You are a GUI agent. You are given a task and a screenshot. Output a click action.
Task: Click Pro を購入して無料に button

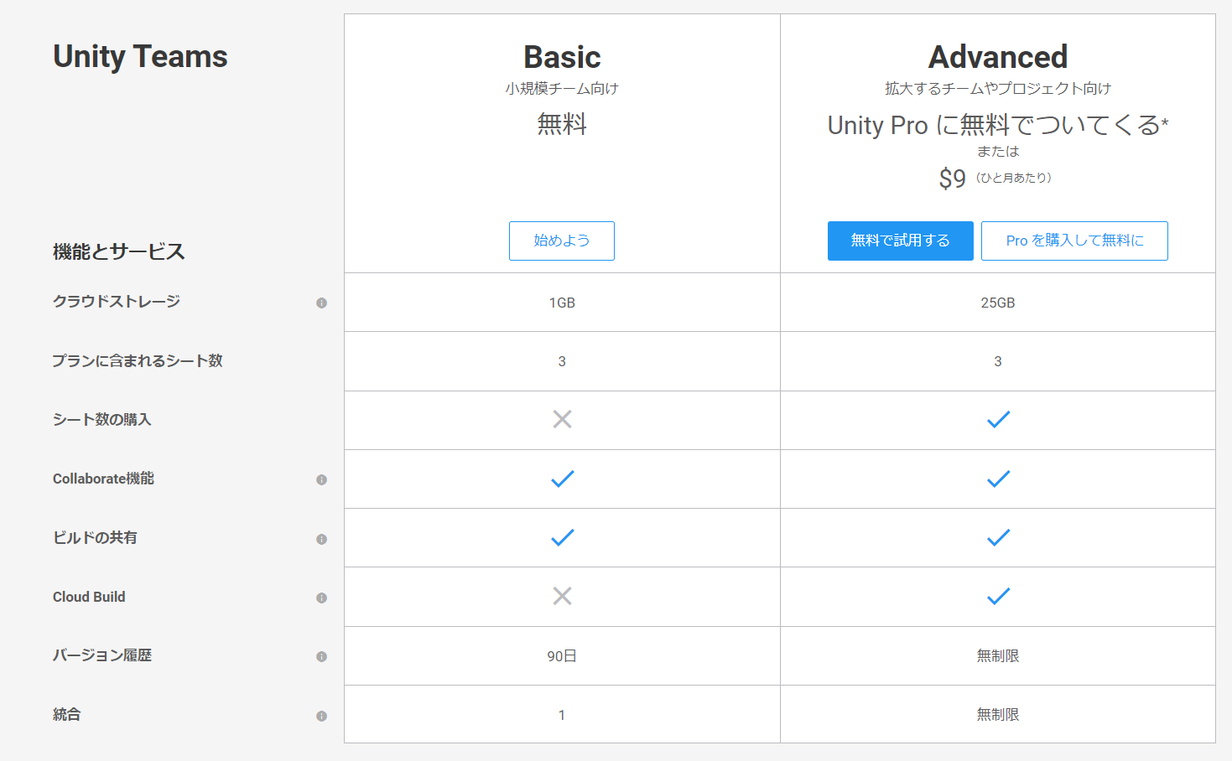point(1074,241)
